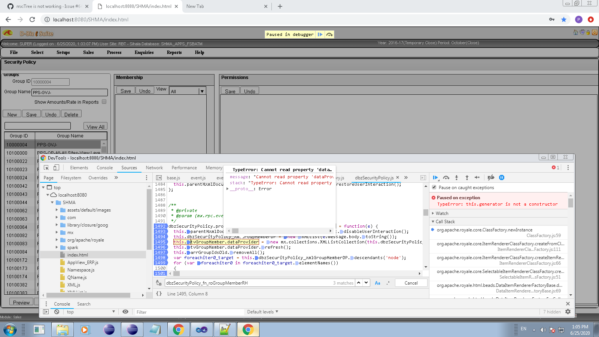Create a live expression via the eye toggle
Image resolution: width=599 pixels, height=337 pixels.
tap(125, 312)
